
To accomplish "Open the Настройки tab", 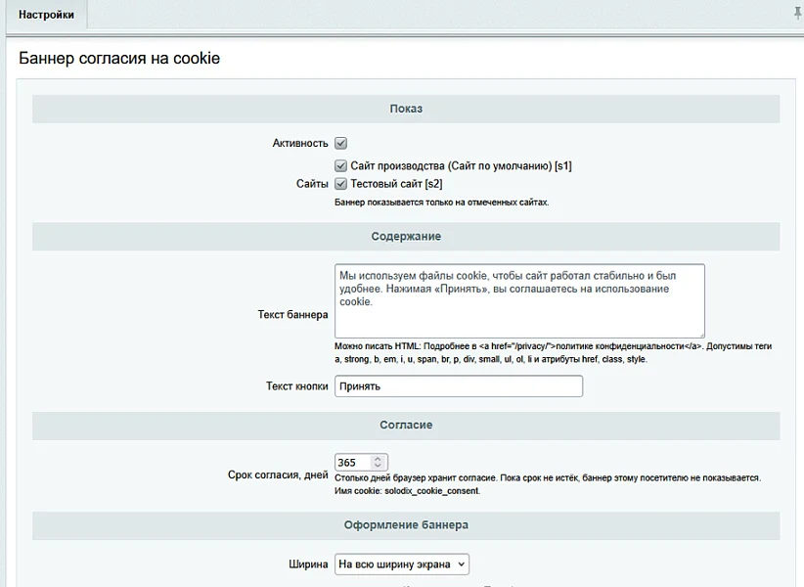I will coord(46,15).
